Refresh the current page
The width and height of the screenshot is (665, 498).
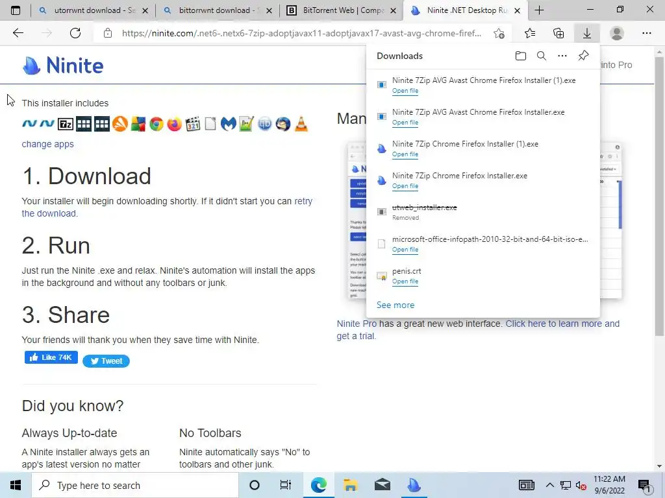click(x=75, y=33)
